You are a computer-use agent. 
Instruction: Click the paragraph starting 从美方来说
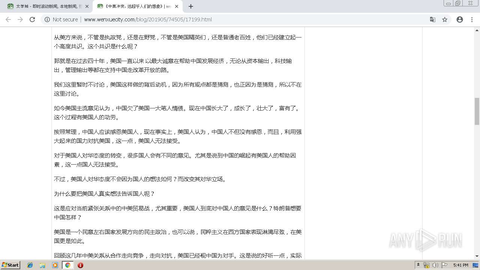click(x=178, y=42)
